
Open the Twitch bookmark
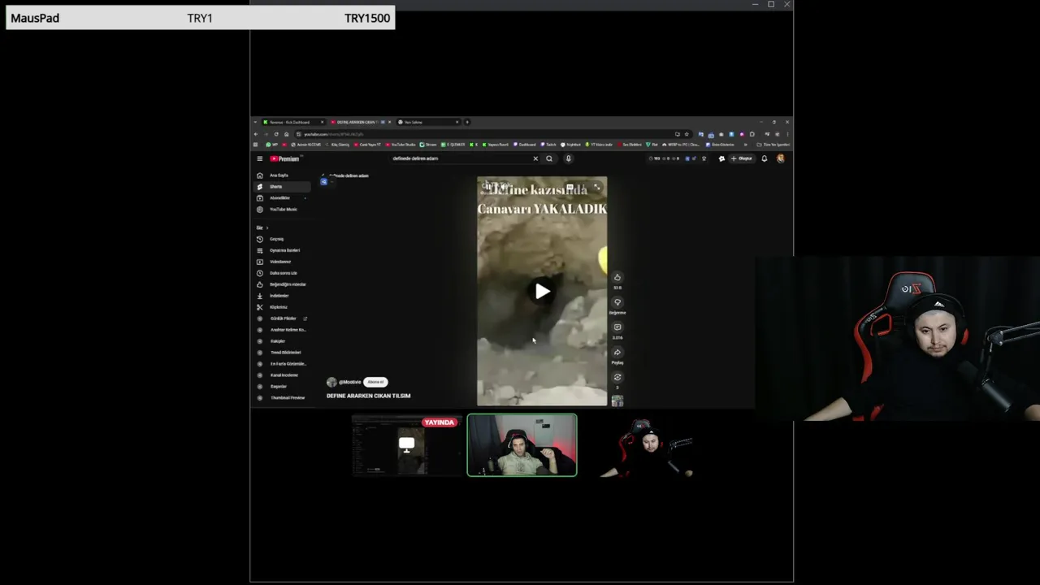coord(549,145)
